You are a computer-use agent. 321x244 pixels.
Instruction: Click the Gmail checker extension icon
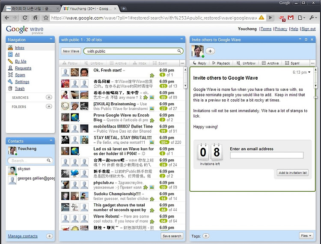click(291, 18)
